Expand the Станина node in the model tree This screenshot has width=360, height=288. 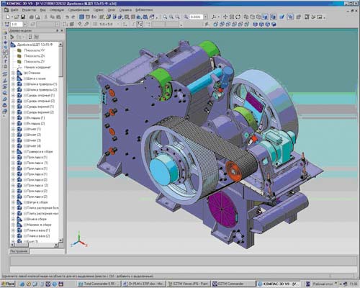pyautogui.click(x=13, y=73)
